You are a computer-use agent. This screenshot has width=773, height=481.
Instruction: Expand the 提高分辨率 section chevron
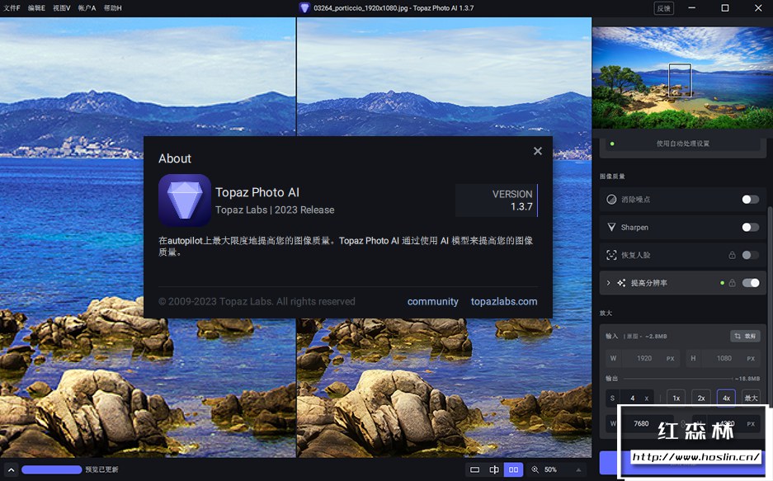[608, 283]
